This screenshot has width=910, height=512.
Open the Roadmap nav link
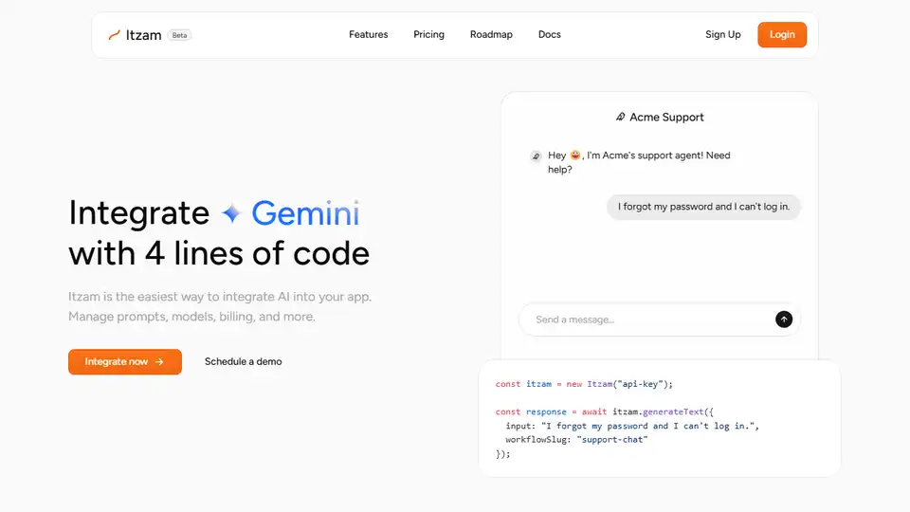(491, 35)
